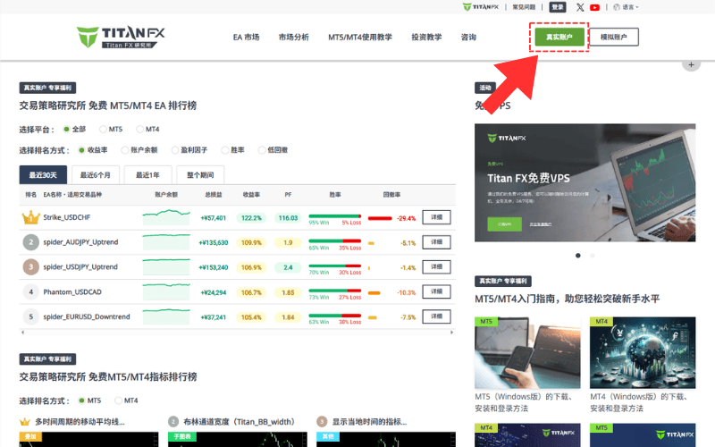Click green button inside VPS banner
This screenshot has width=715, height=447.
pyautogui.click(x=504, y=224)
